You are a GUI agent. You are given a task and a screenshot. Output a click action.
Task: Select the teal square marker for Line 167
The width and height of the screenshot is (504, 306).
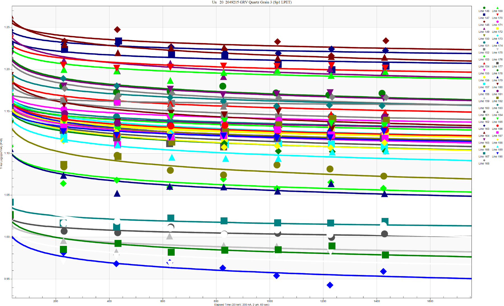484,153
